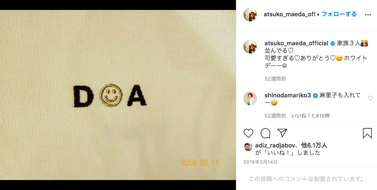This screenshot has width=377, height=190.
Task: Open the 52週間前 timestamp under the caption
Action: point(275,79)
